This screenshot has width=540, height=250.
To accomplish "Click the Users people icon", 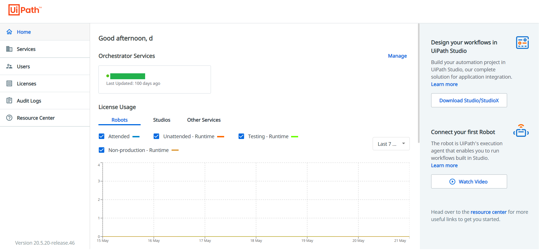I will click(9, 66).
